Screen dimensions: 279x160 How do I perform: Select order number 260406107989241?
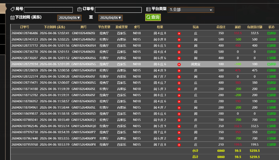[25, 120]
